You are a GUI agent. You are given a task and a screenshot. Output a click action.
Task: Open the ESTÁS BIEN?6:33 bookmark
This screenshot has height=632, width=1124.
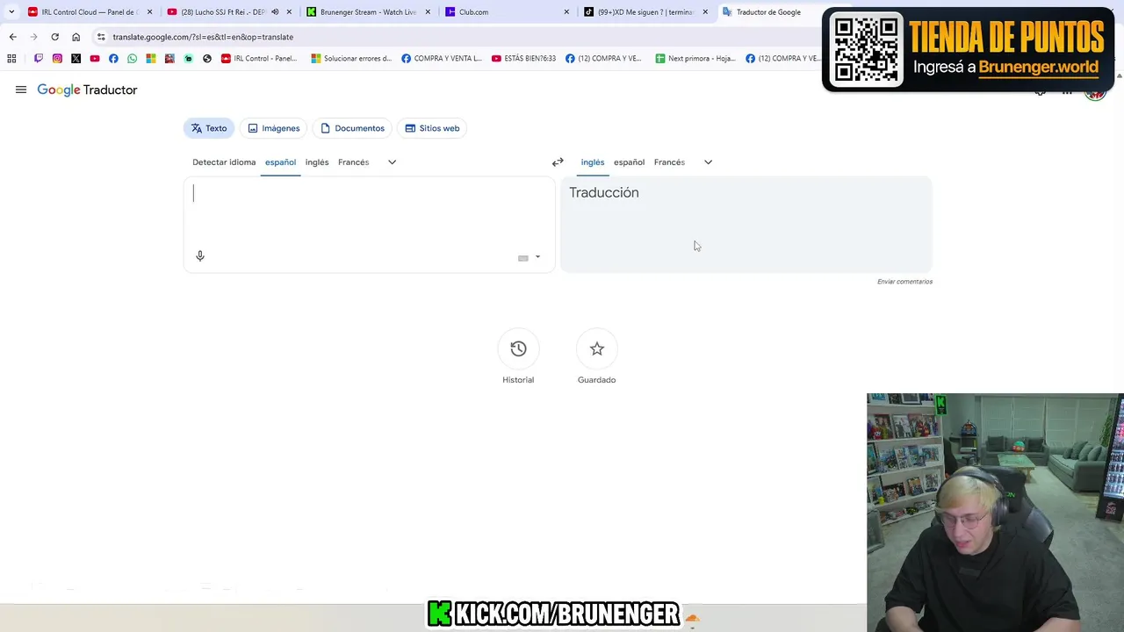click(524, 59)
